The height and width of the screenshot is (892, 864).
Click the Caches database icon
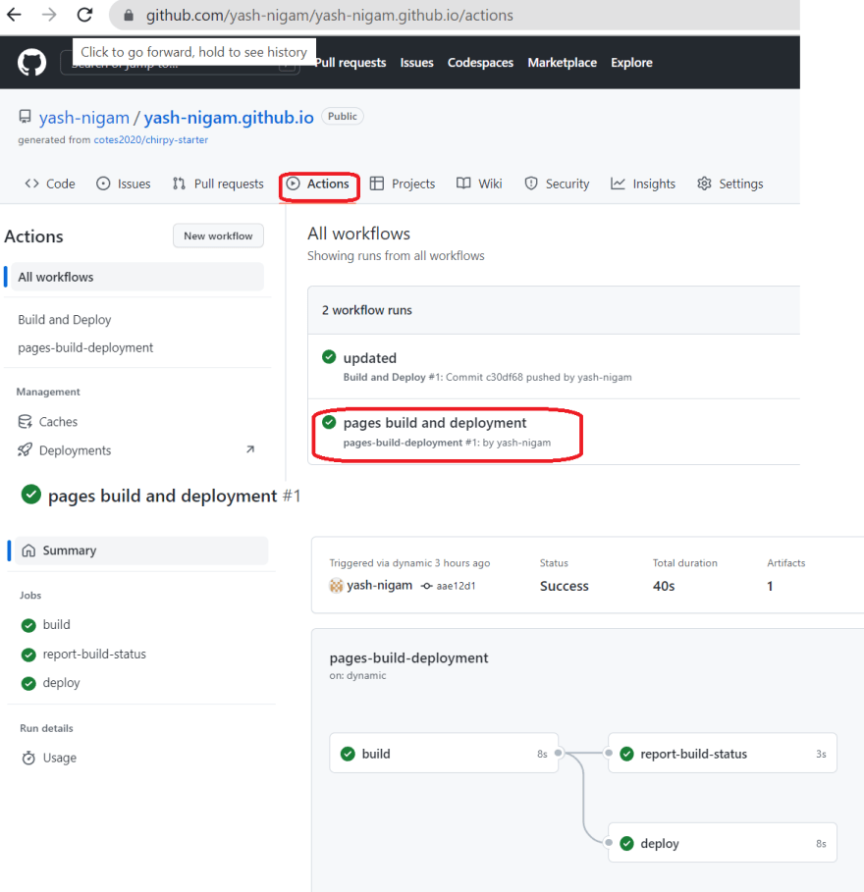pos(26,422)
